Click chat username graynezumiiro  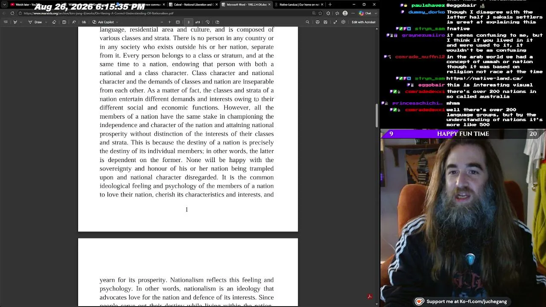tap(423, 35)
